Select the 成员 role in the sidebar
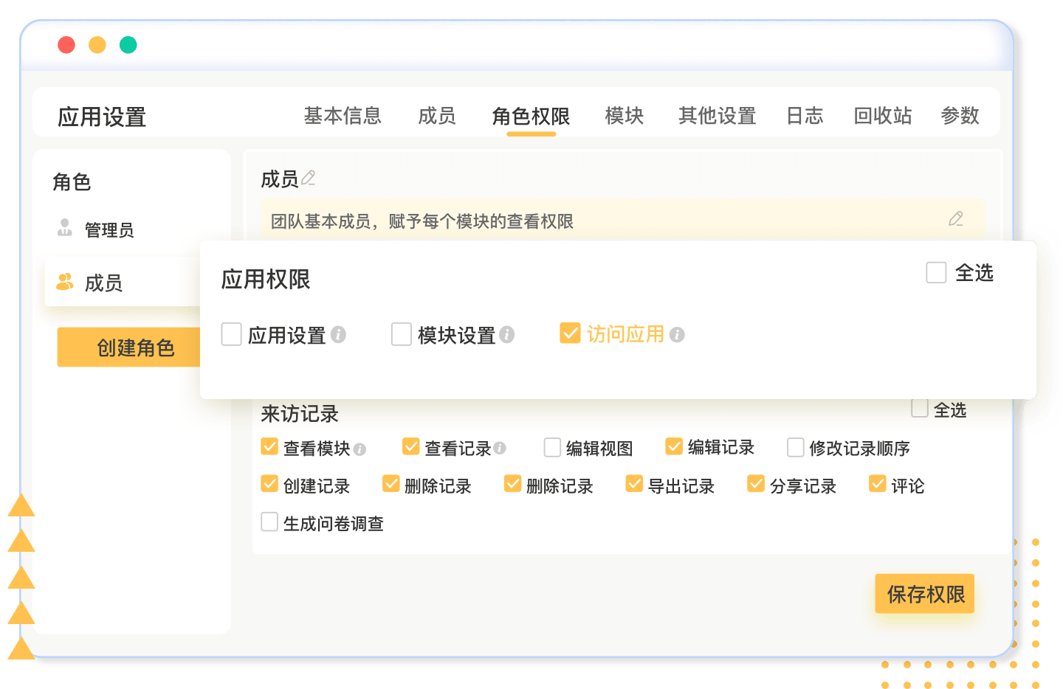 [x=103, y=283]
